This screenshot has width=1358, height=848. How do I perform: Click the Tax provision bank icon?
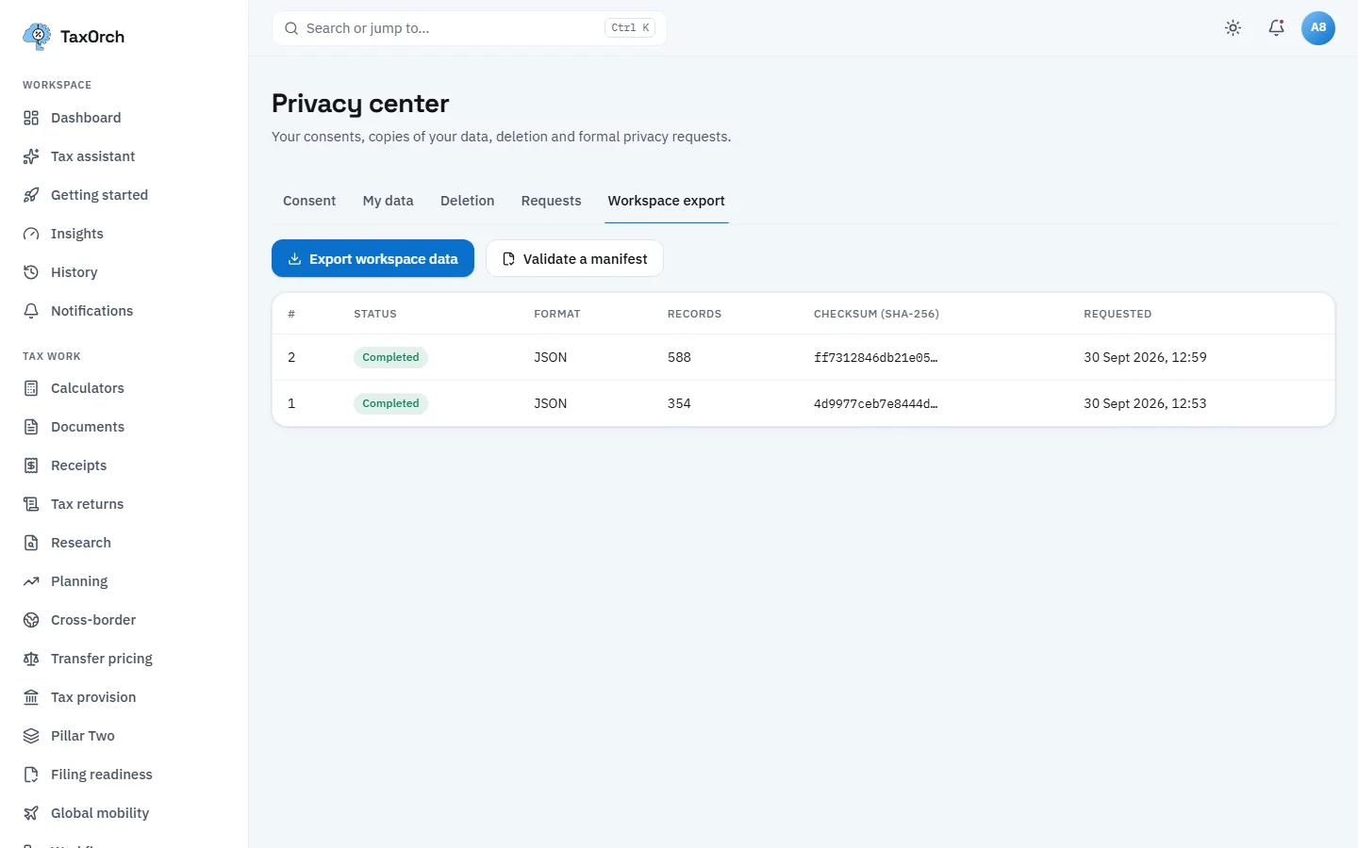coord(31,697)
